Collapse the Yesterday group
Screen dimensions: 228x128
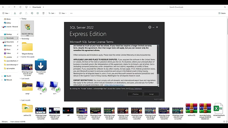(20, 39)
